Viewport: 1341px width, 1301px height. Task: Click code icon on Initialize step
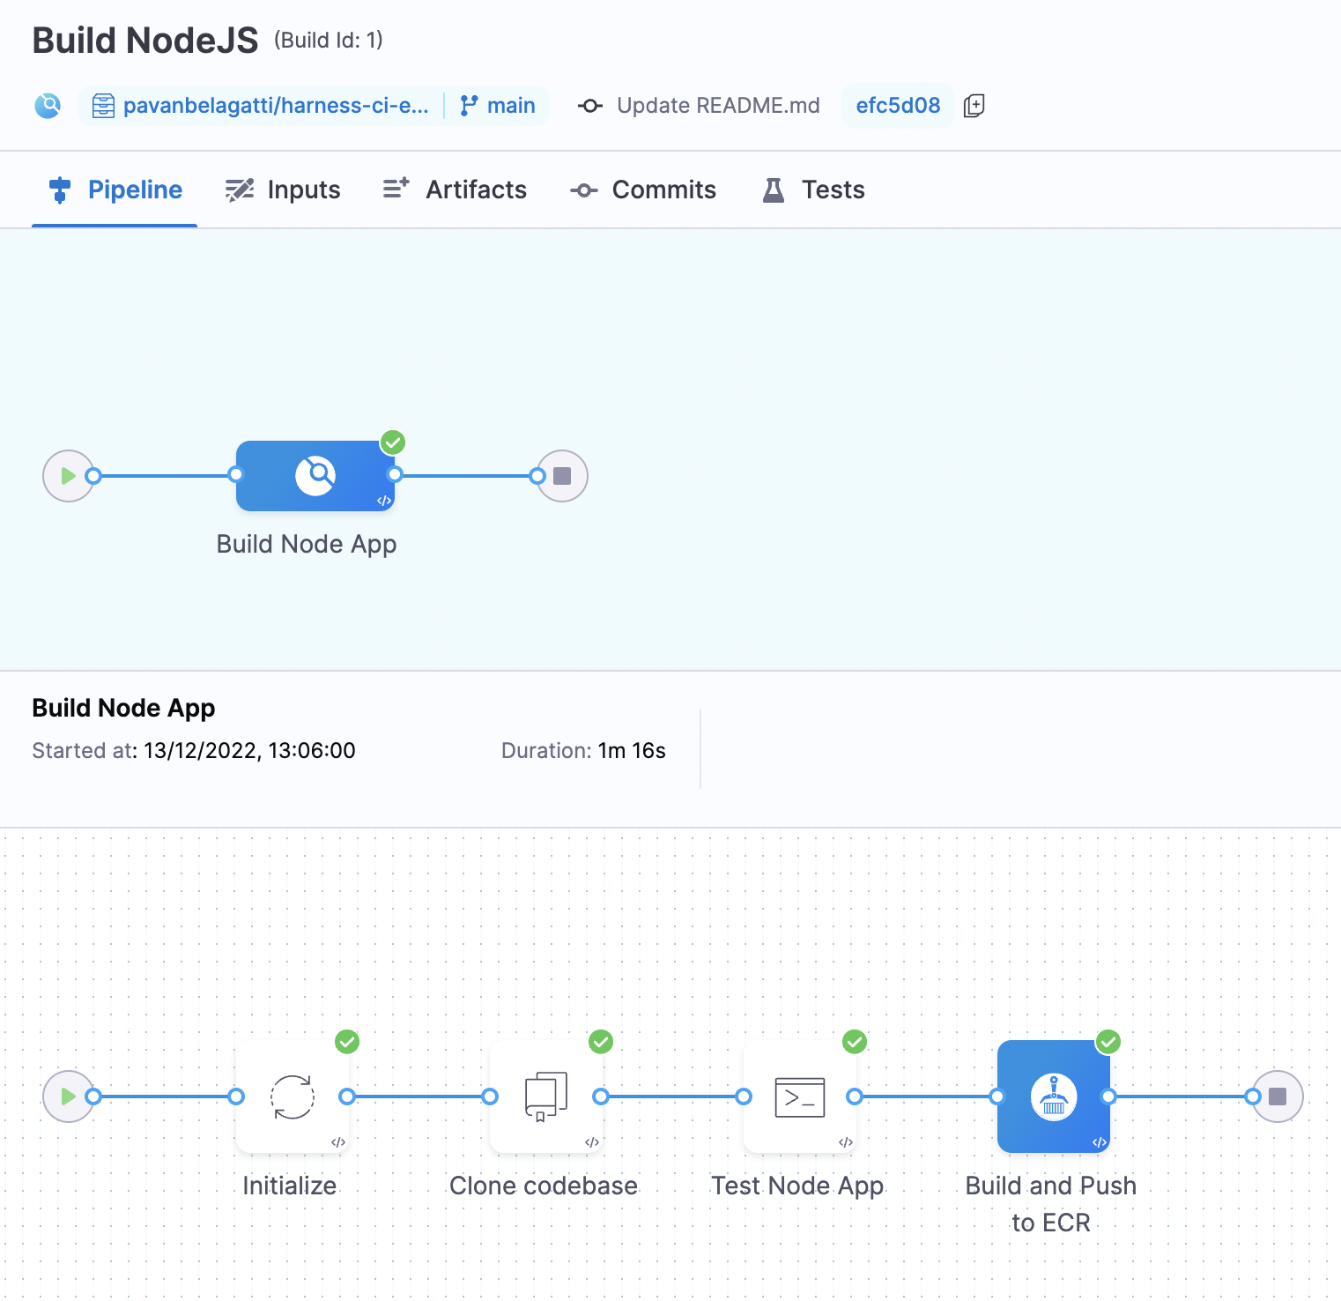click(x=338, y=1142)
